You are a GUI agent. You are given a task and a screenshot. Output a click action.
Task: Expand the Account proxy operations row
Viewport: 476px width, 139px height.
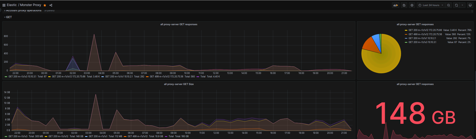23,10
